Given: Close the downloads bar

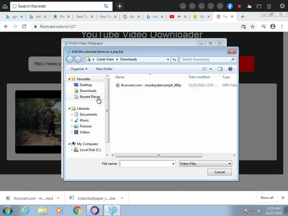Looking at the screenshot, I should (x=283, y=198).
